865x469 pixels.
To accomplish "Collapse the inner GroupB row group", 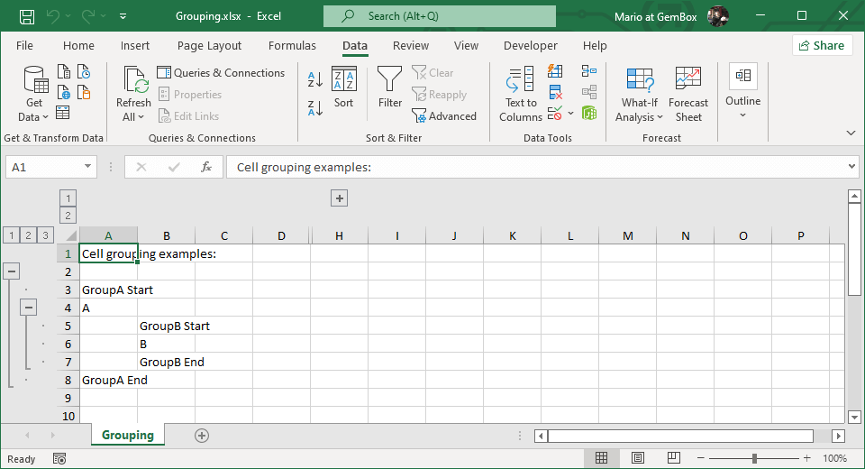I will click(x=29, y=307).
